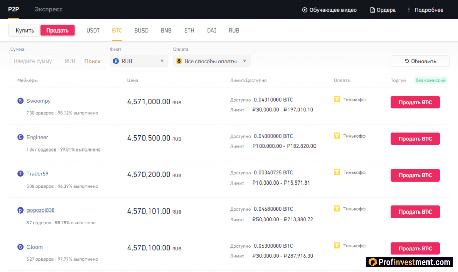Click Tinkoff payment icon in Engineer row
Viewport: 458px width, 272px height.
(337, 136)
